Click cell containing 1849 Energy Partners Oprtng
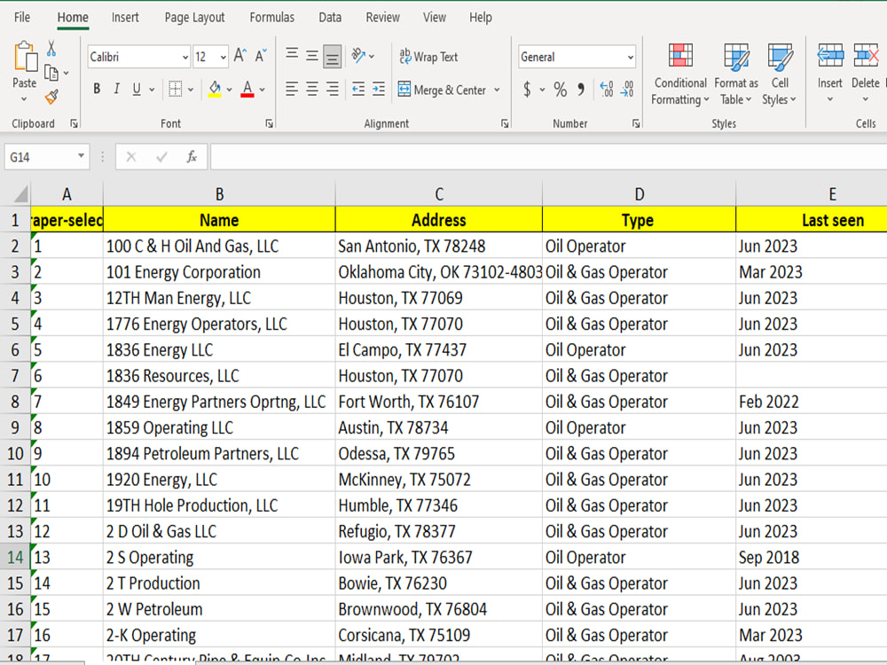This screenshot has height=665, width=887. (x=219, y=402)
